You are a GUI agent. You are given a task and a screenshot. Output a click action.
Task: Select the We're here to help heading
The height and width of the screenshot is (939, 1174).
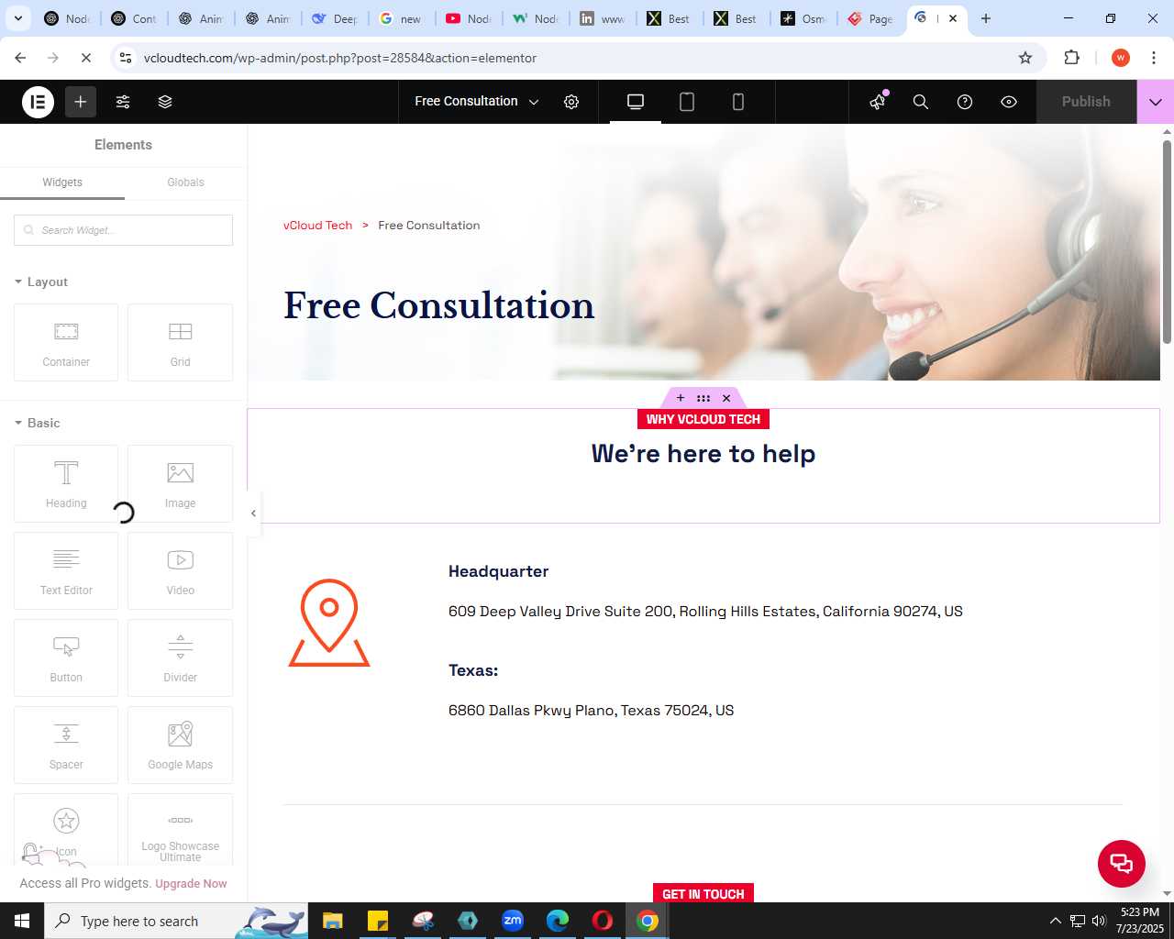click(x=703, y=454)
